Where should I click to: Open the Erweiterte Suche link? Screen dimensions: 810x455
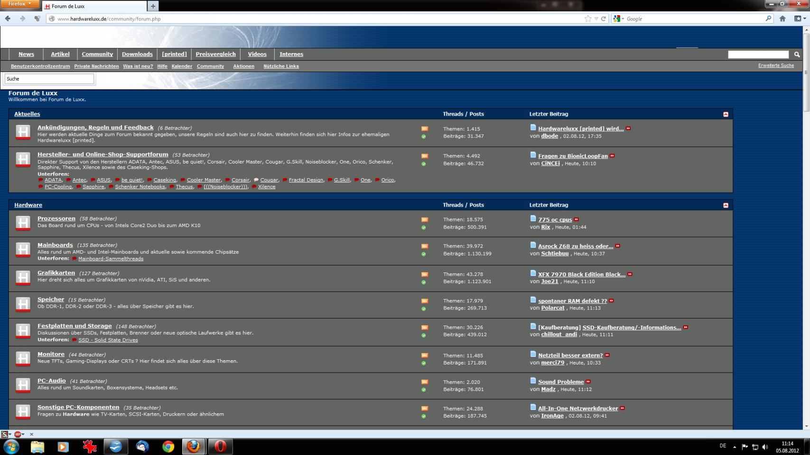click(x=776, y=65)
